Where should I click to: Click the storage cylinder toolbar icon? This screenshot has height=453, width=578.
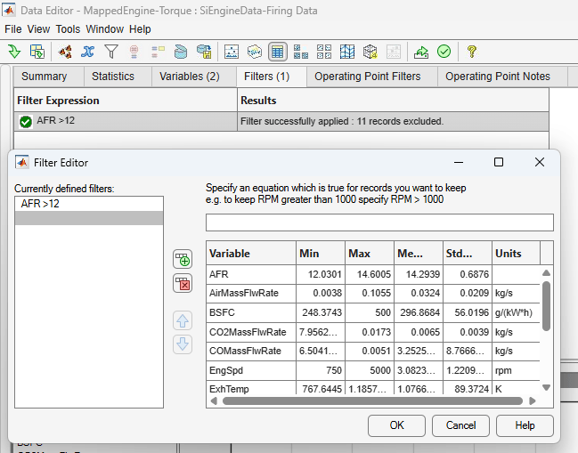(x=181, y=52)
